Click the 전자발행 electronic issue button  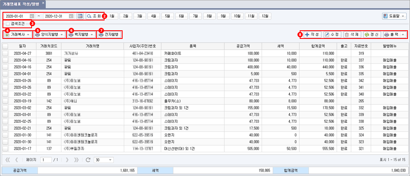109,34
